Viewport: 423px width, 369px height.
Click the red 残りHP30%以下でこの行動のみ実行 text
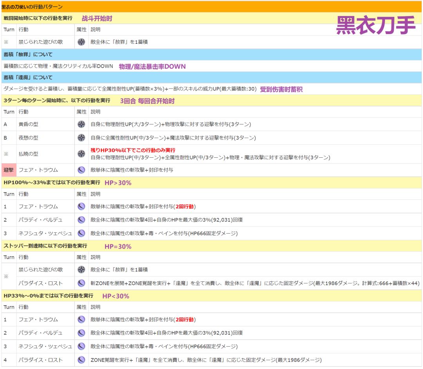(x=133, y=150)
